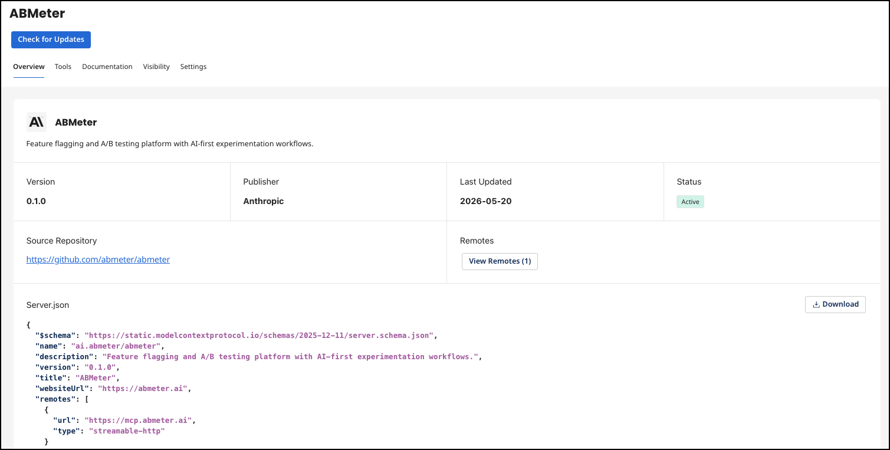
Task: Click the JSON description string value
Action: coord(290,357)
